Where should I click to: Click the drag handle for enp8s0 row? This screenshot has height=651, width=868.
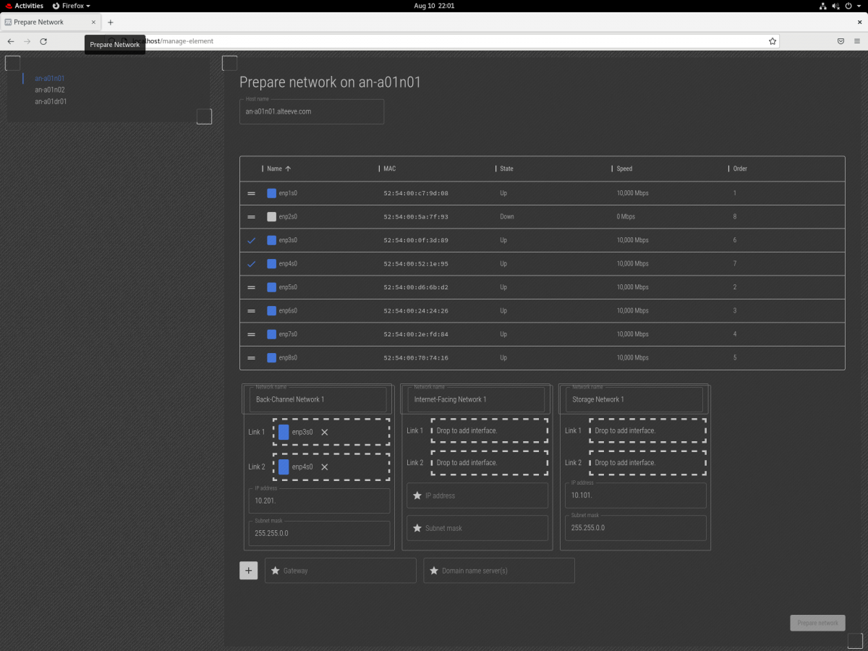coord(252,358)
